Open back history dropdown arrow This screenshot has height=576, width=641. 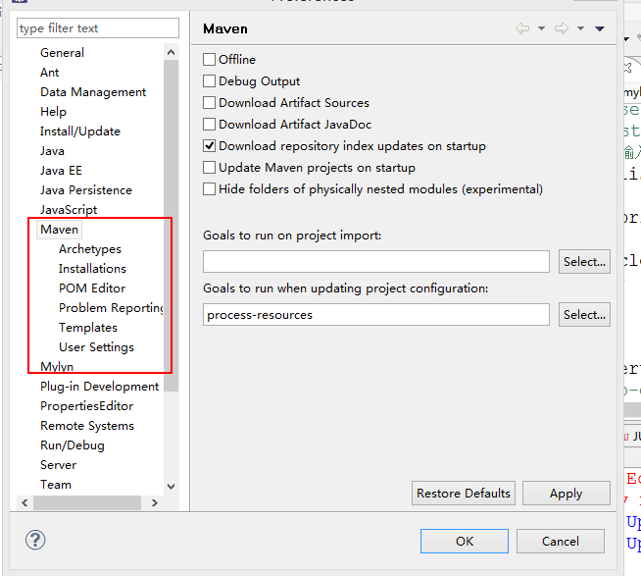pos(540,29)
